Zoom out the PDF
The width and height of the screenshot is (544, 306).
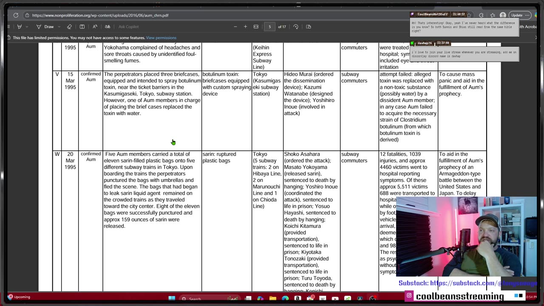235,27
